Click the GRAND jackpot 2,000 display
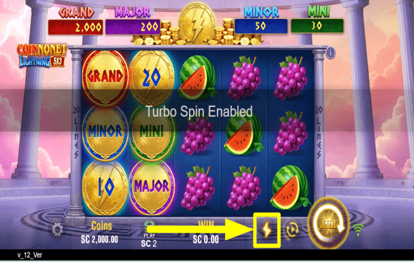 [x=75, y=27]
